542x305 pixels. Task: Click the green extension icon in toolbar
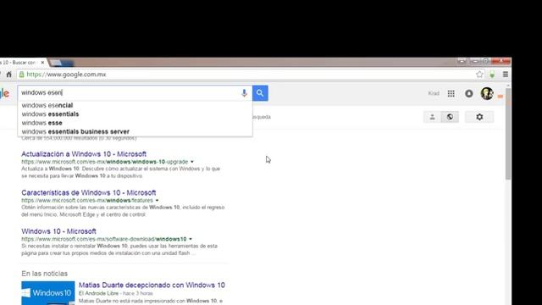pos(492,75)
